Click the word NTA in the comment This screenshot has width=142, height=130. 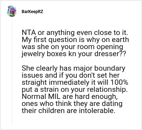pos(29,32)
